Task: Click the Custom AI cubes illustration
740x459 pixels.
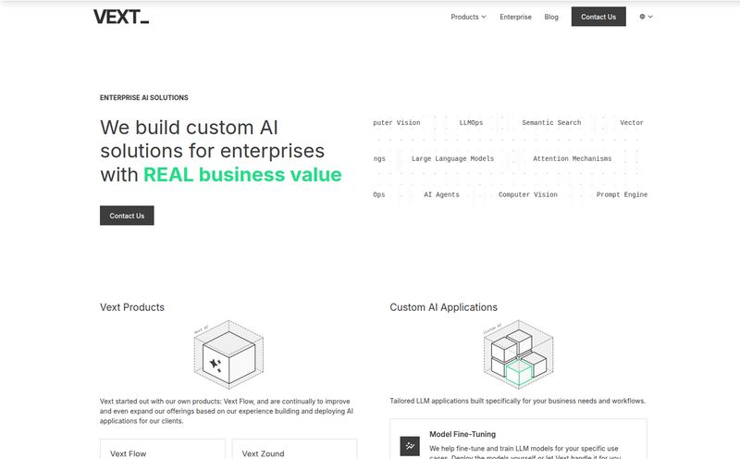Action: click(518, 354)
